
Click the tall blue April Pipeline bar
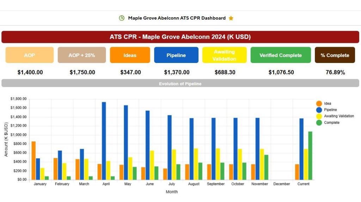pos(104,141)
